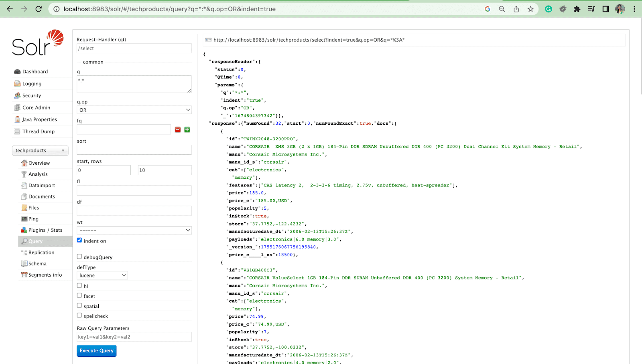This screenshot has width=642, height=364.
Task: Open the Analysis menu item
Action: pyautogui.click(x=38, y=174)
